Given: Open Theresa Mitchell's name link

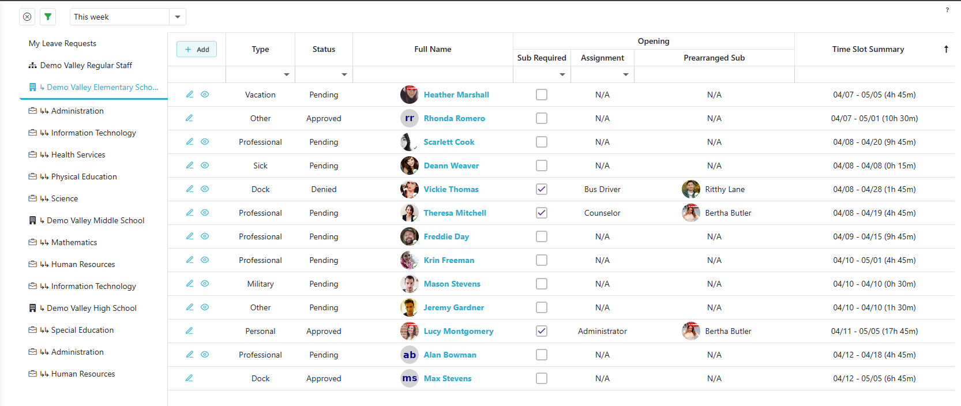Looking at the screenshot, I should click(455, 213).
